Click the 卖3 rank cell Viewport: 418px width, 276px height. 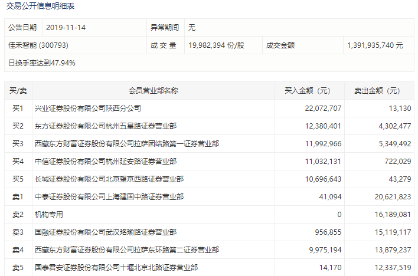click(x=18, y=232)
